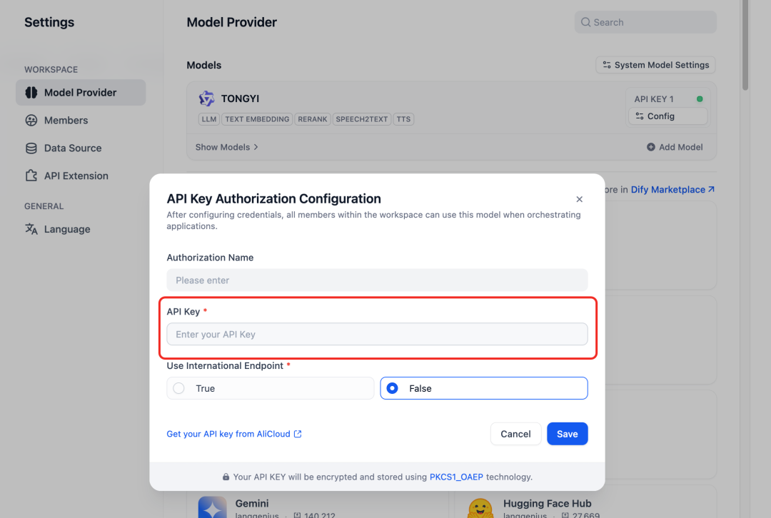This screenshot has height=518, width=771.
Task: Expand Show Models under TONGYI
Action: [227, 147]
